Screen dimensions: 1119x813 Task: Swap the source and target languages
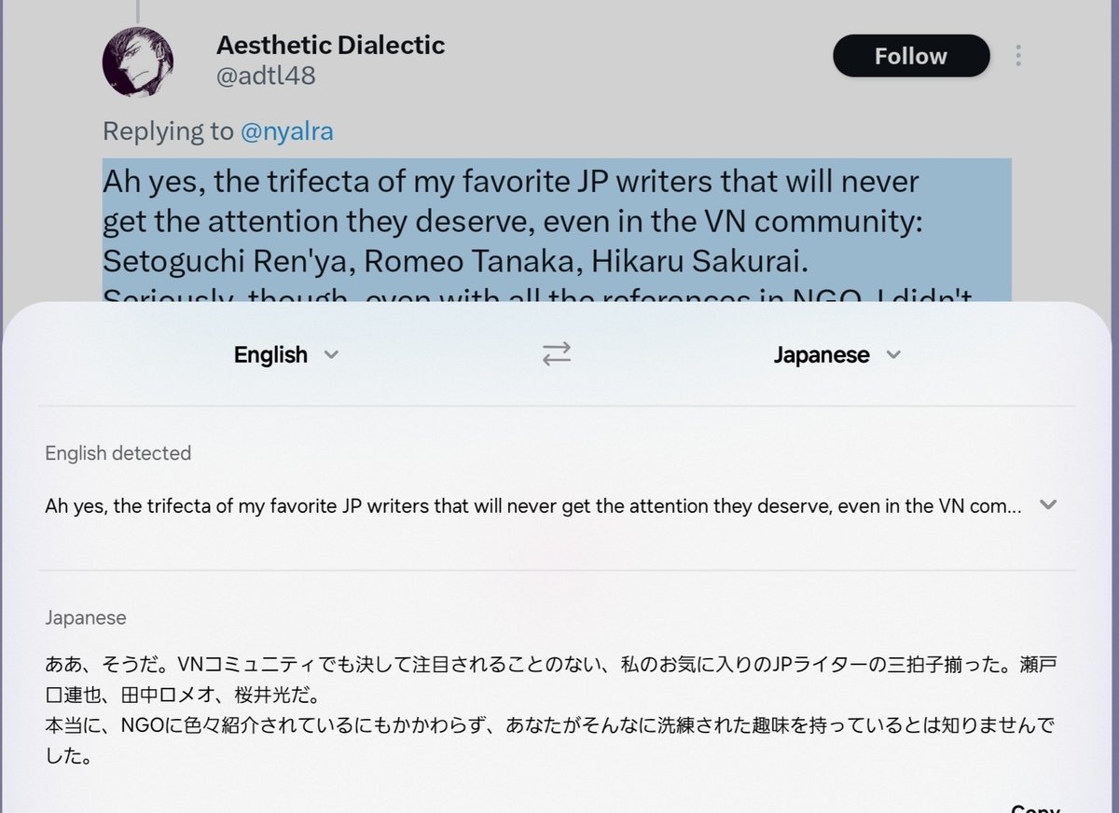point(557,354)
